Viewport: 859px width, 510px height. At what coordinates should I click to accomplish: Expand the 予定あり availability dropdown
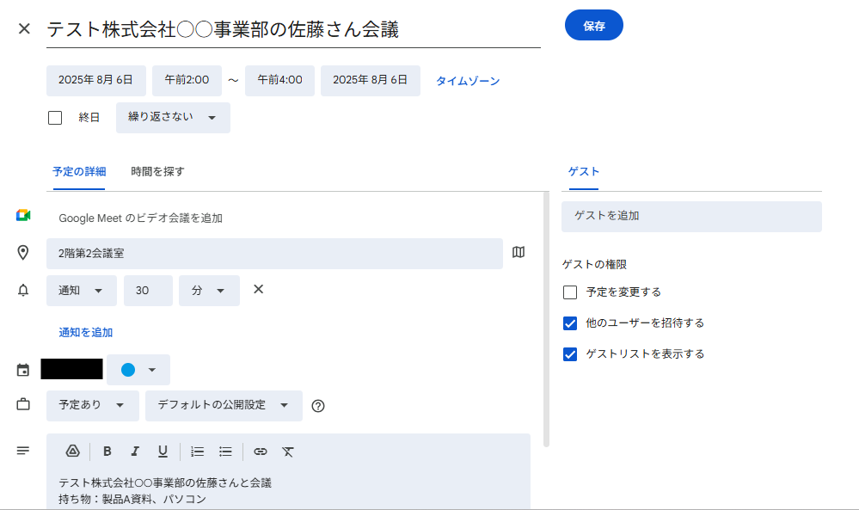(x=92, y=405)
